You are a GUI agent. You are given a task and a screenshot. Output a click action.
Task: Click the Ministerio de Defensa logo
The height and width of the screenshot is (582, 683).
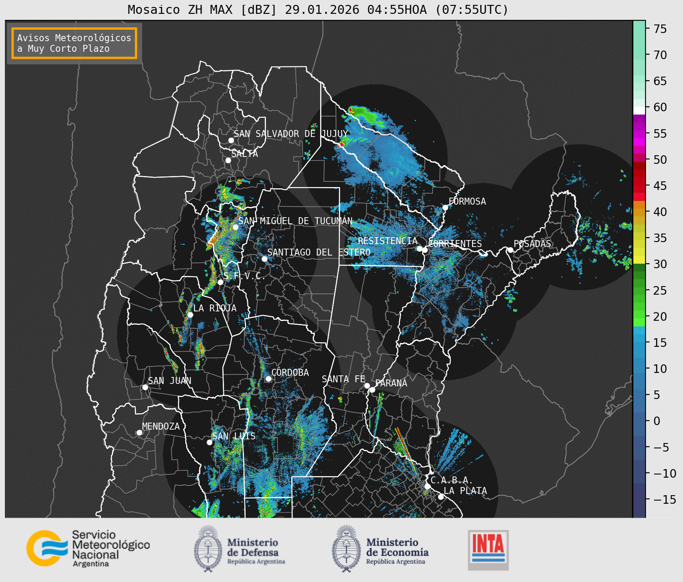click(x=239, y=549)
